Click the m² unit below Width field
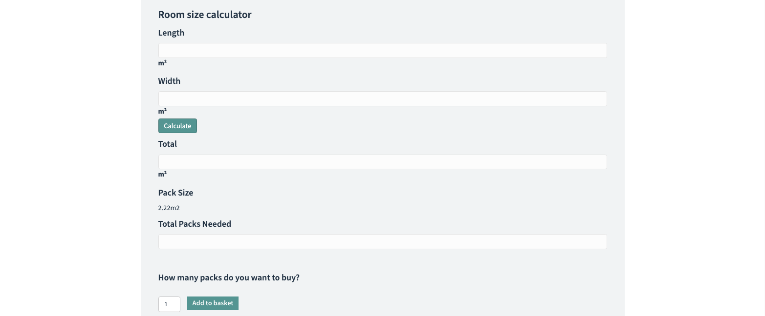Screen dimensions: 765x316 [162, 111]
